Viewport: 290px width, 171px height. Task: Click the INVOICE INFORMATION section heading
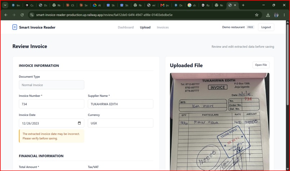coord(39,66)
